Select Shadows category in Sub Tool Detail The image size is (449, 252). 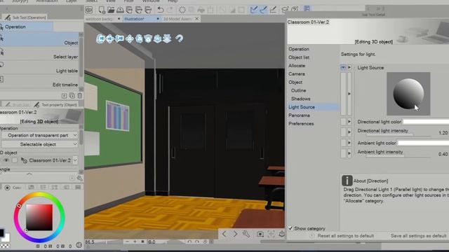coord(301,99)
